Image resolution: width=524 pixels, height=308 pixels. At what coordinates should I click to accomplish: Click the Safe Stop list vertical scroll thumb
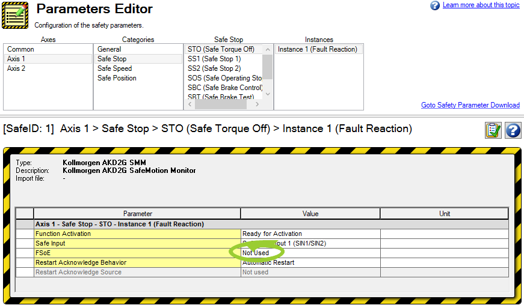tap(268, 67)
